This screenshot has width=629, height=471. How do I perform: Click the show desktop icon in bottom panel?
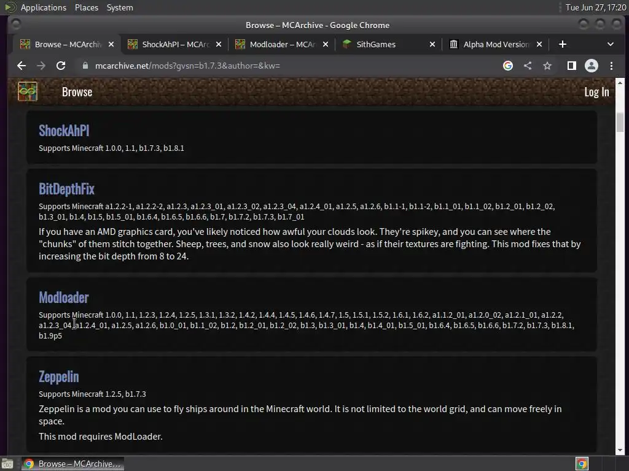pos(7,464)
